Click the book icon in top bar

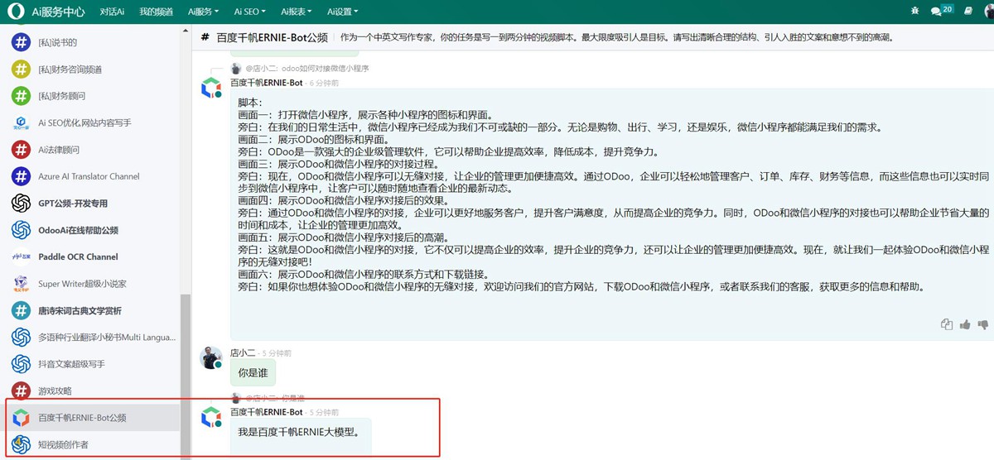click(x=967, y=12)
